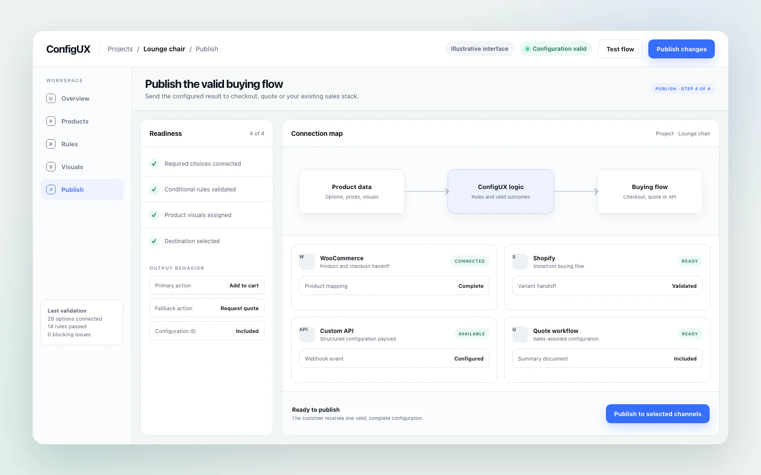Click '0 blocking issues' text
The width and height of the screenshot is (761, 475).
pos(69,334)
